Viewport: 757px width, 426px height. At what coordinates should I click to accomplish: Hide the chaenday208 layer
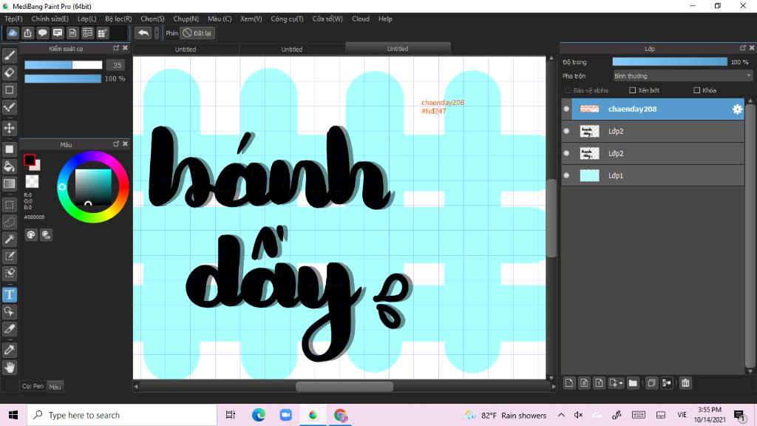[x=566, y=109]
